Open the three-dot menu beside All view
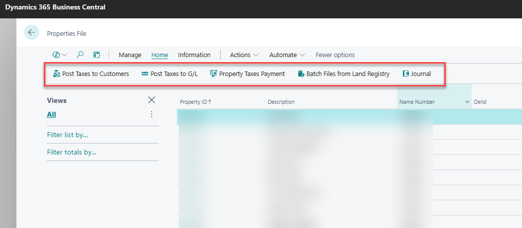522x228 pixels. tap(151, 115)
